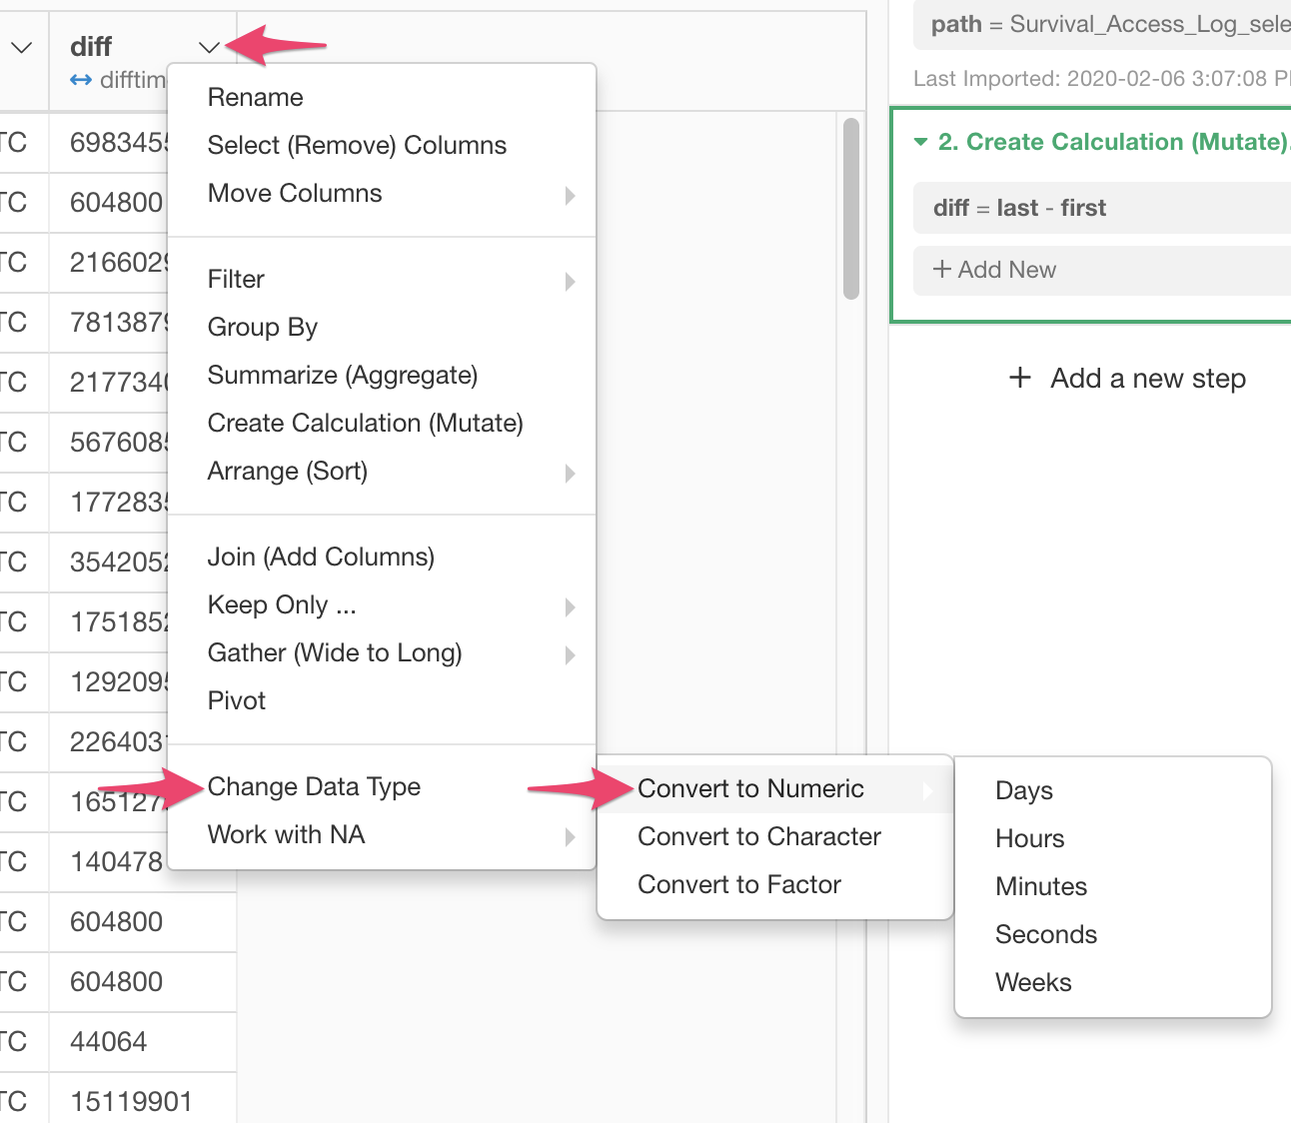1291x1123 pixels.
Task: Collapse the Create Calculation (Mutate) step triangle
Action: (920, 142)
